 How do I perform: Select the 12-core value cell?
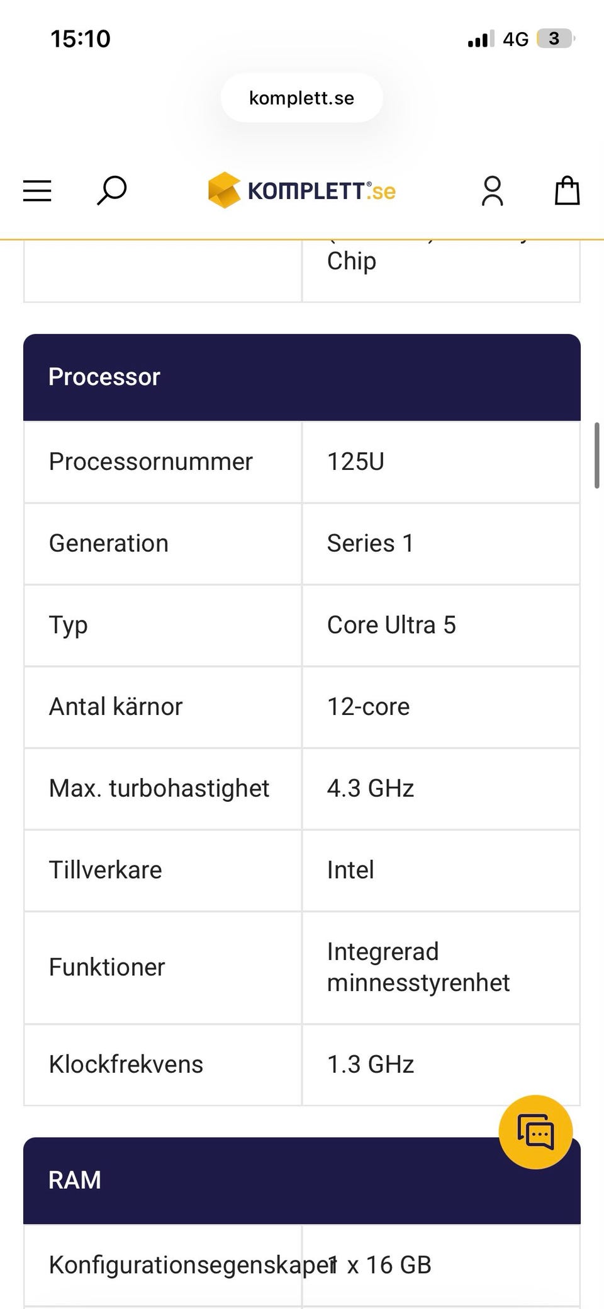[369, 707]
